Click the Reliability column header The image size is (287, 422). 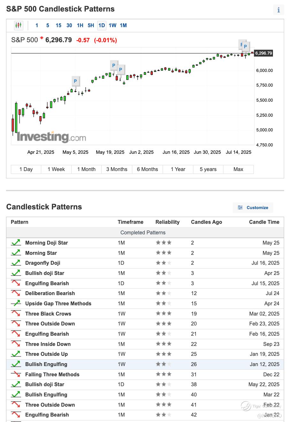(167, 222)
